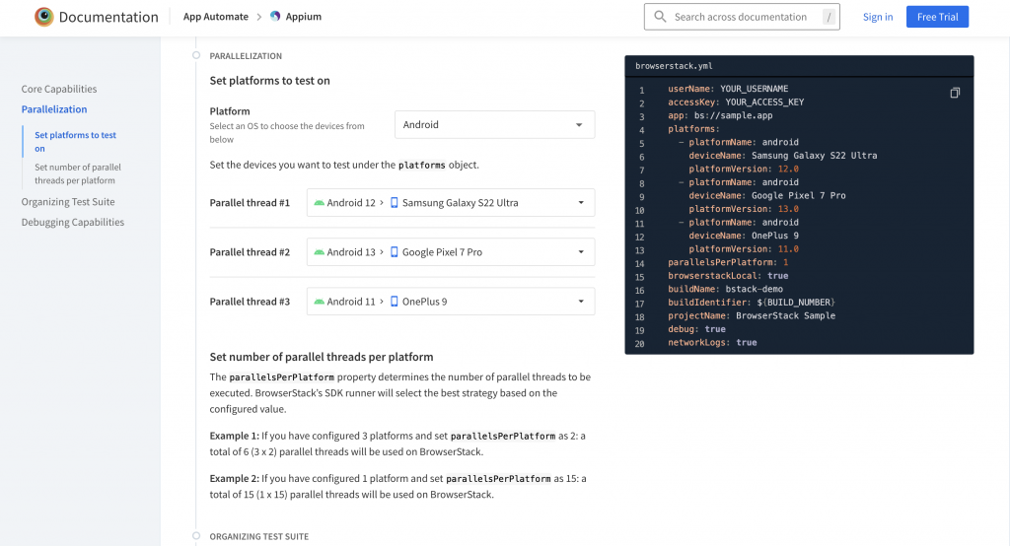The height and width of the screenshot is (546, 1010).
Task: Click the App Automate breadcrumb link
Action: [x=214, y=17]
